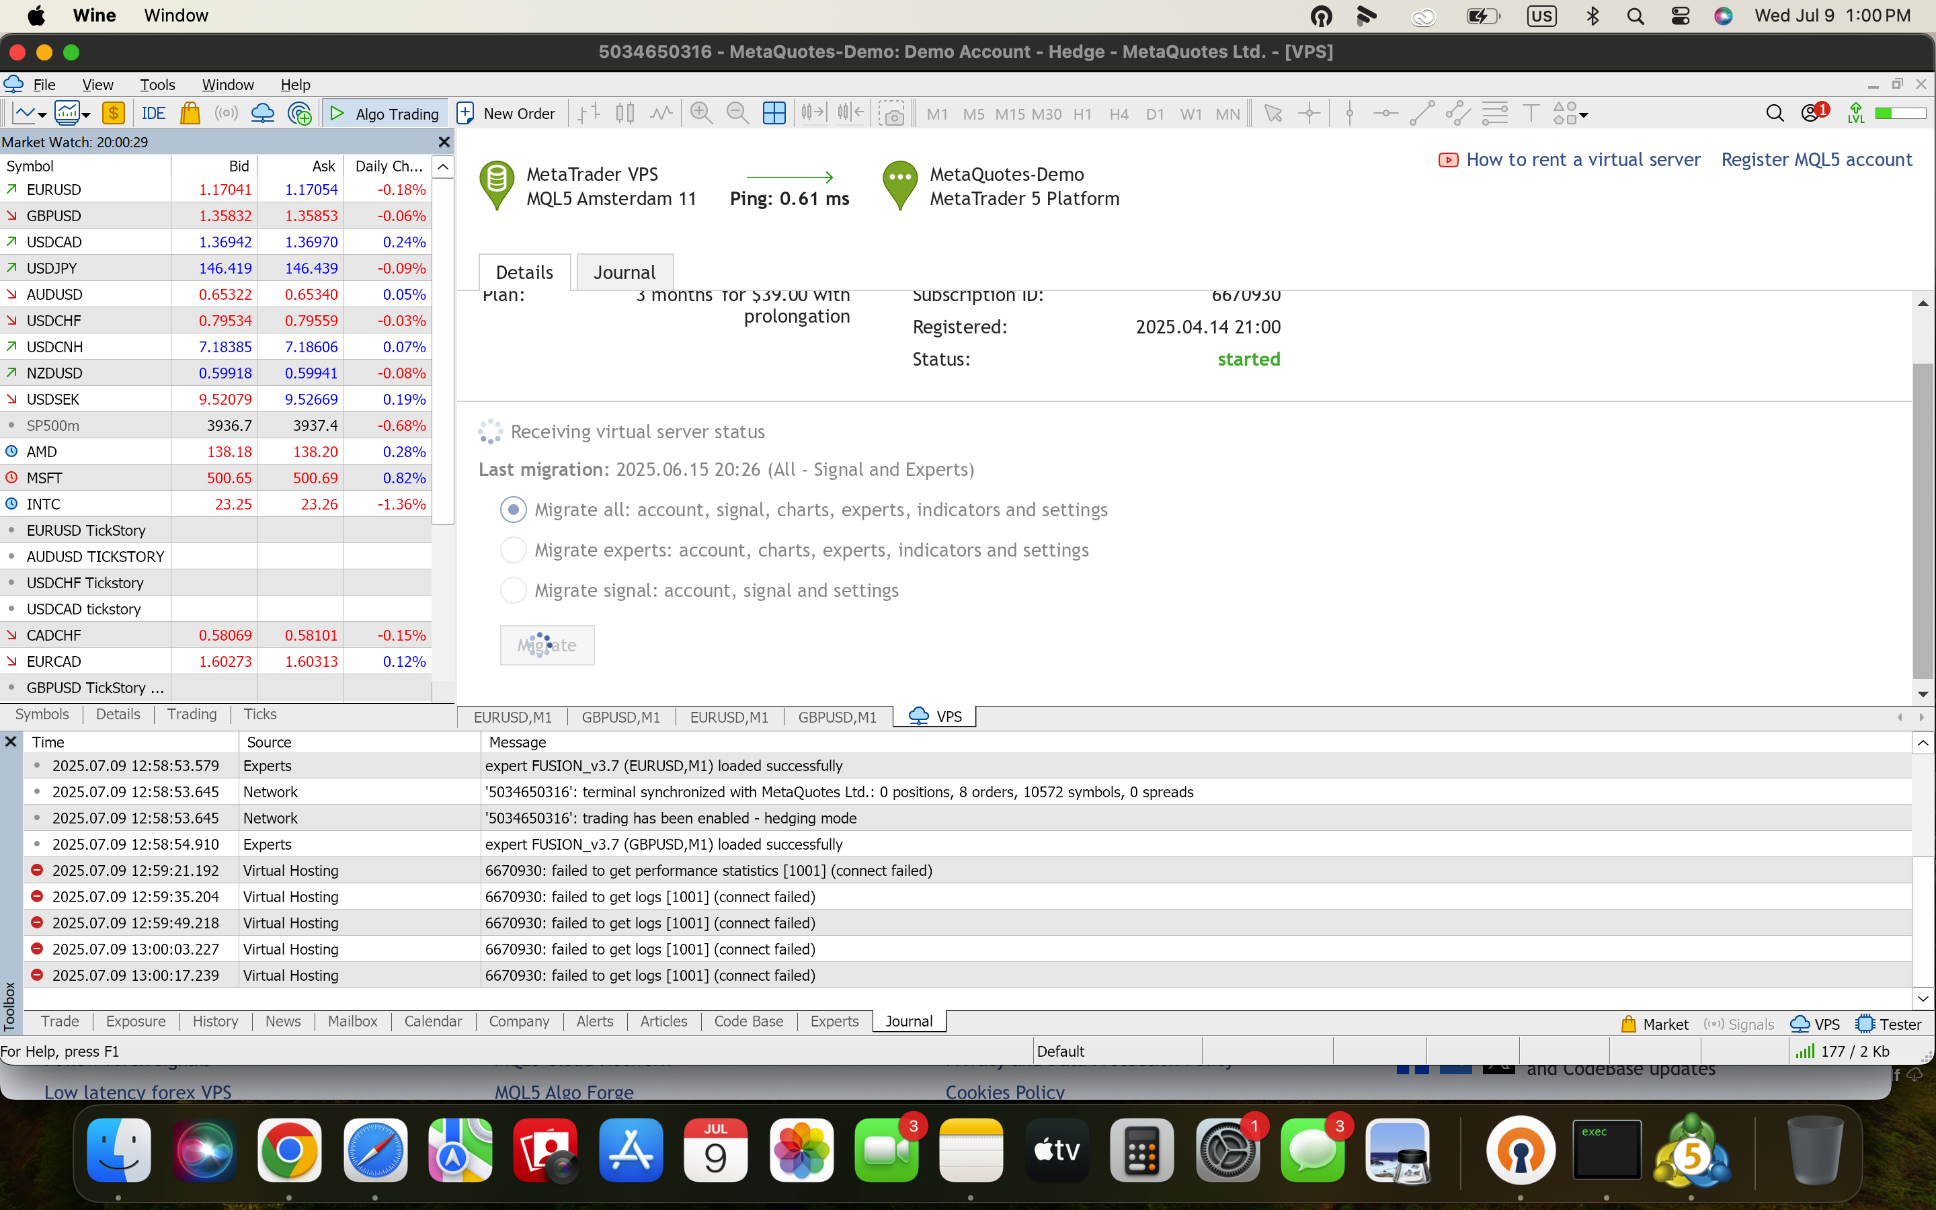Select the equidistant channel tool
Viewport: 1936px width, 1210px height.
pyautogui.click(x=1457, y=114)
